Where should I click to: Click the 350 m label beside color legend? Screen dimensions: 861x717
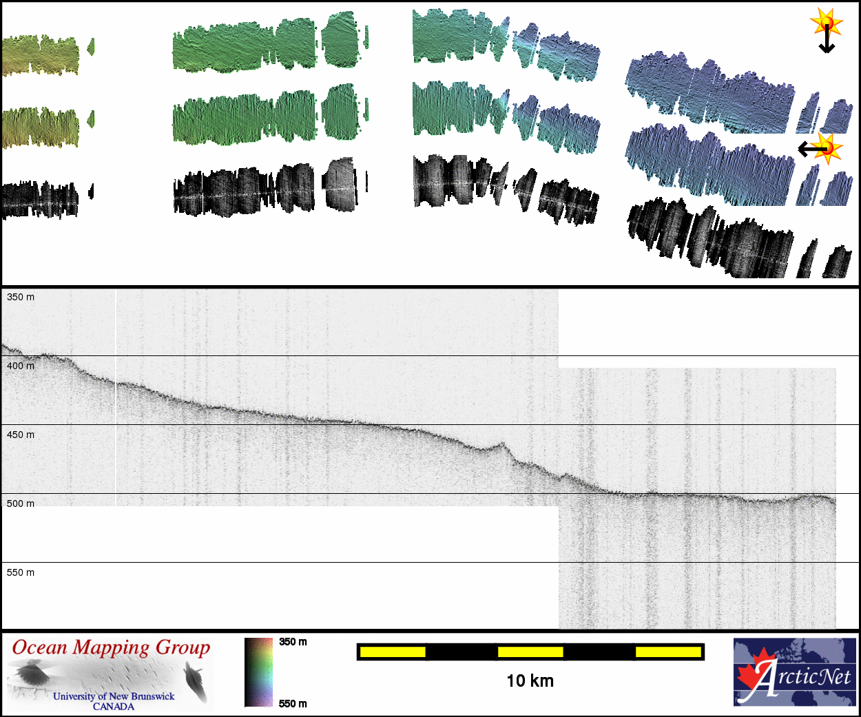pos(293,642)
